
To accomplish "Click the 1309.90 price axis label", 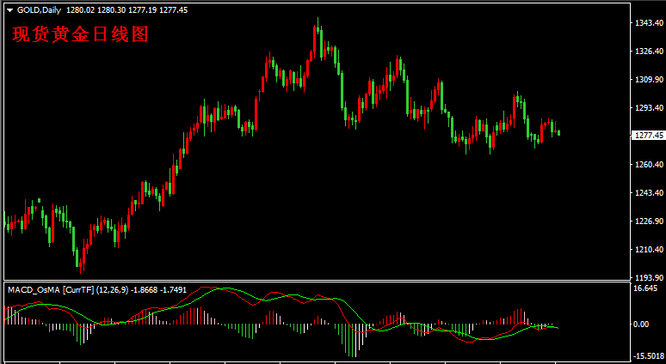I will pos(650,79).
